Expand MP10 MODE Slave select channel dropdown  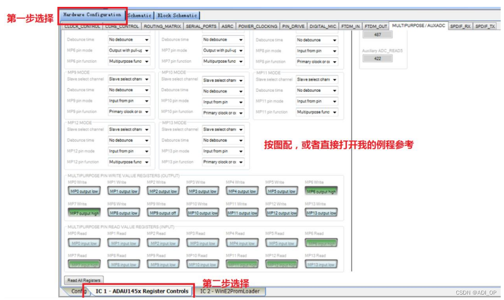pyautogui.click(x=223, y=80)
